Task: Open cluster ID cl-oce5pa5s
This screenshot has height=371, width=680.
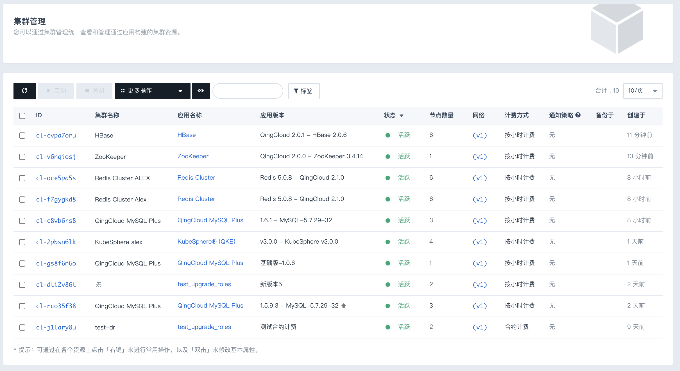Action: click(56, 178)
